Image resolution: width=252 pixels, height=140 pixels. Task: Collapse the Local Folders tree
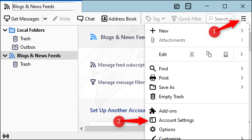pos(5,30)
